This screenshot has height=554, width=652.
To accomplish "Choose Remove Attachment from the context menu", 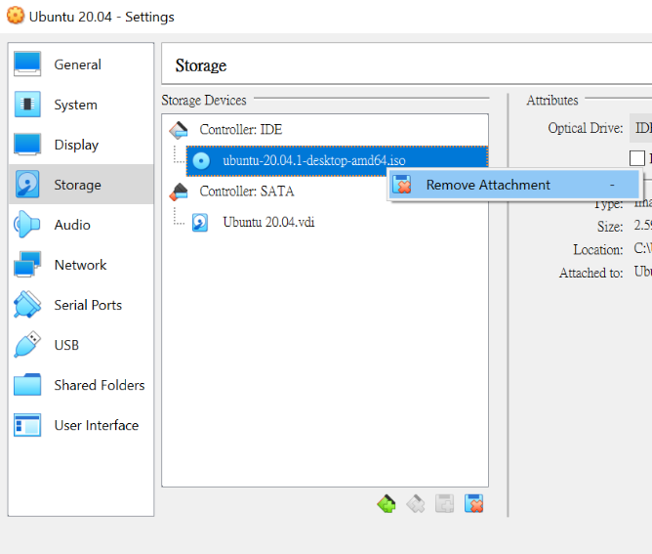I will pyautogui.click(x=514, y=185).
